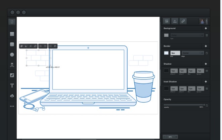Switch to the link tab in inspector
The width and height of the screenshot is (222, 140).
click(183, 21)
